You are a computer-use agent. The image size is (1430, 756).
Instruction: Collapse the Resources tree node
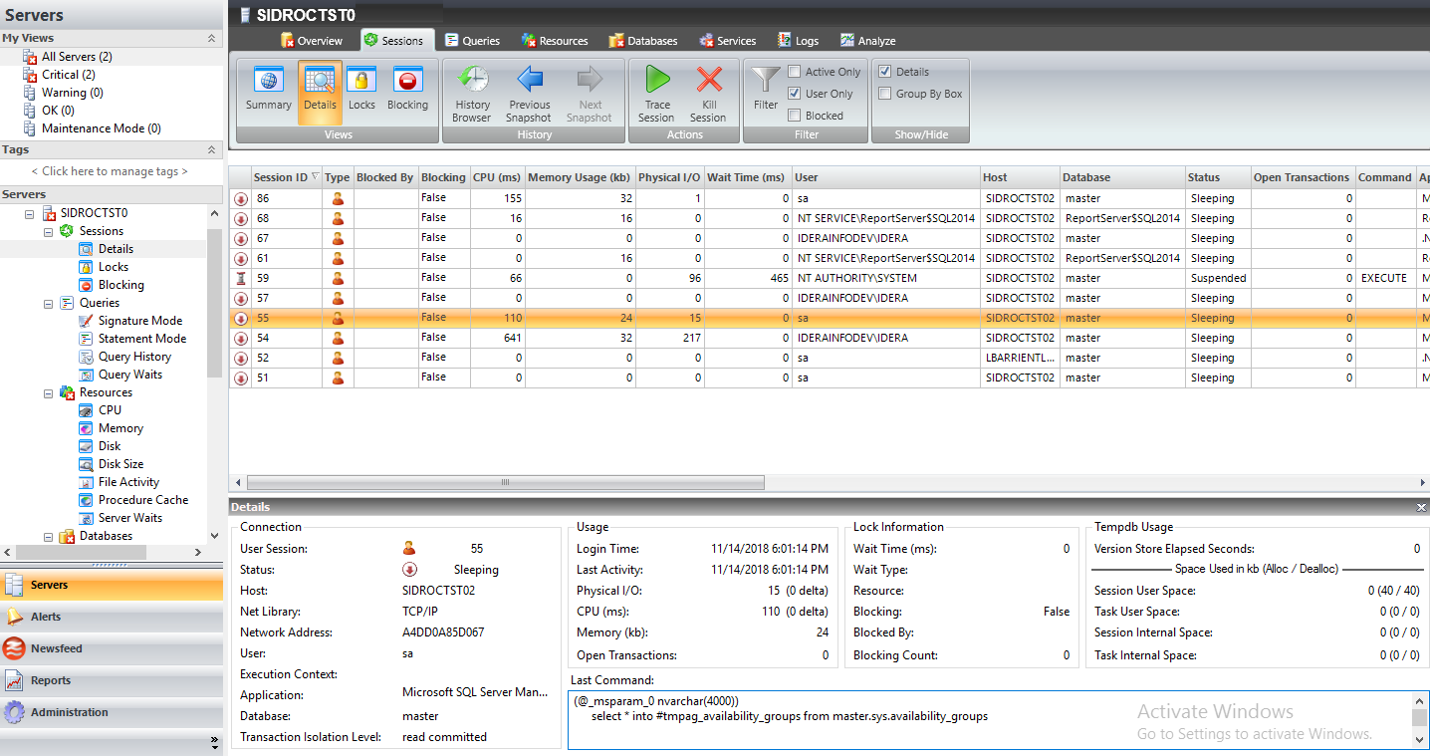click(x=49, y=392)
